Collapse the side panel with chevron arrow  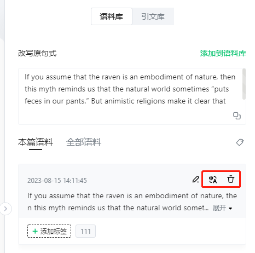(5, 209)
